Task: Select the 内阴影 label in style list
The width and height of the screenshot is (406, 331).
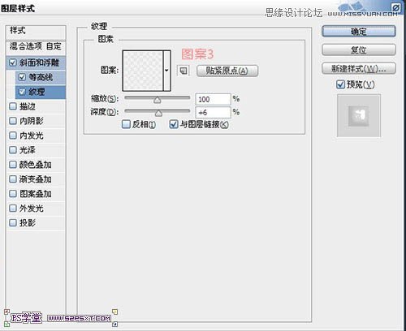Action: (x=31, y=121)
